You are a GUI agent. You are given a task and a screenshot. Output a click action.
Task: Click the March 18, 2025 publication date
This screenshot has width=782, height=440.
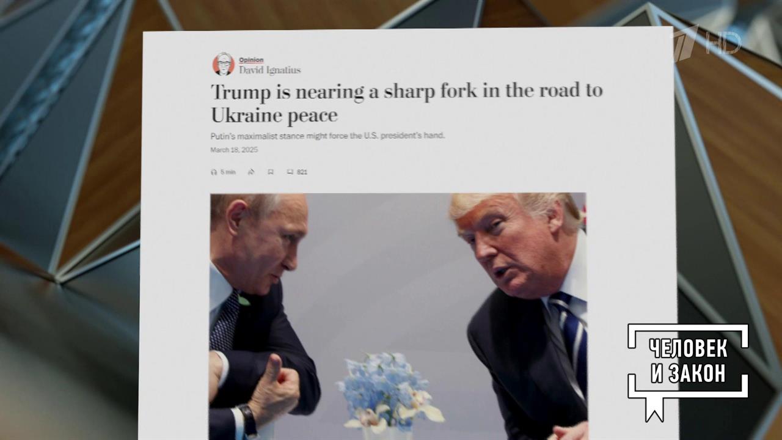click(235, 150)
